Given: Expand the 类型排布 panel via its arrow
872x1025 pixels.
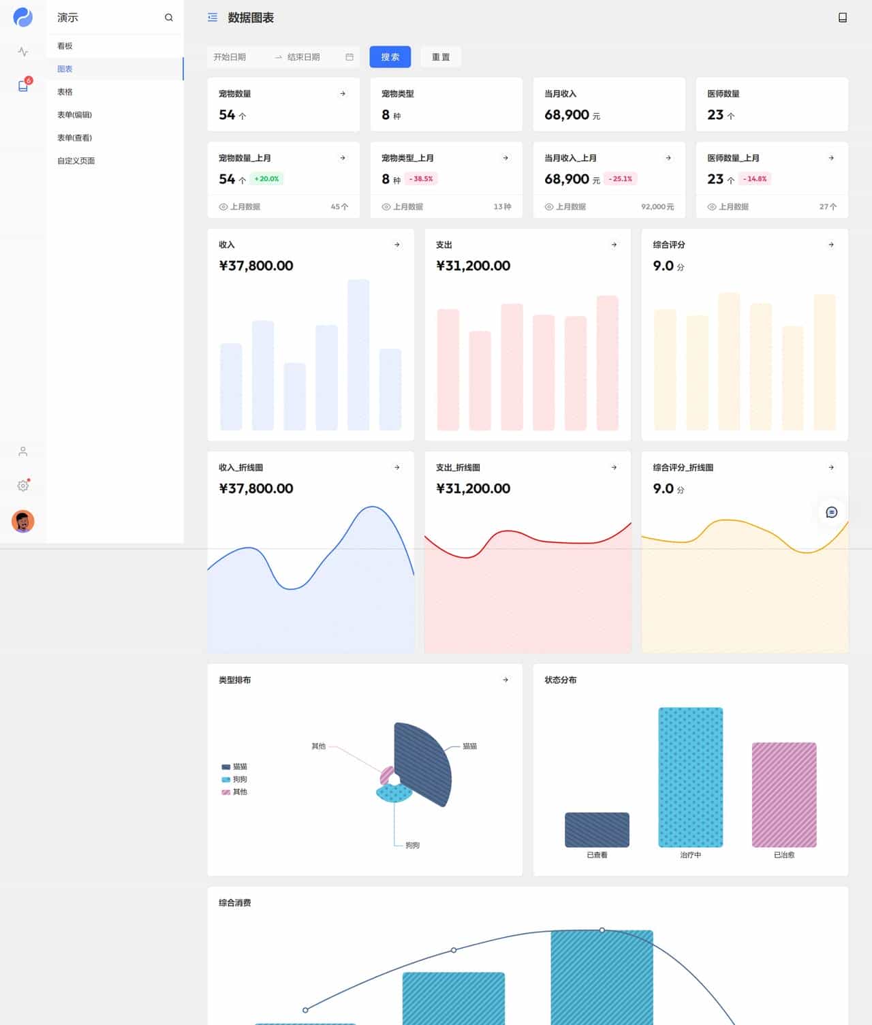Looking at the screenshot, I should point(505,679).
